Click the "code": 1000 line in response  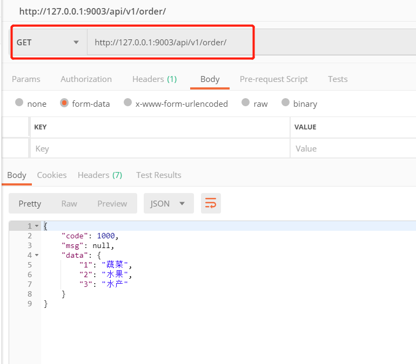[x=90, y=236]
